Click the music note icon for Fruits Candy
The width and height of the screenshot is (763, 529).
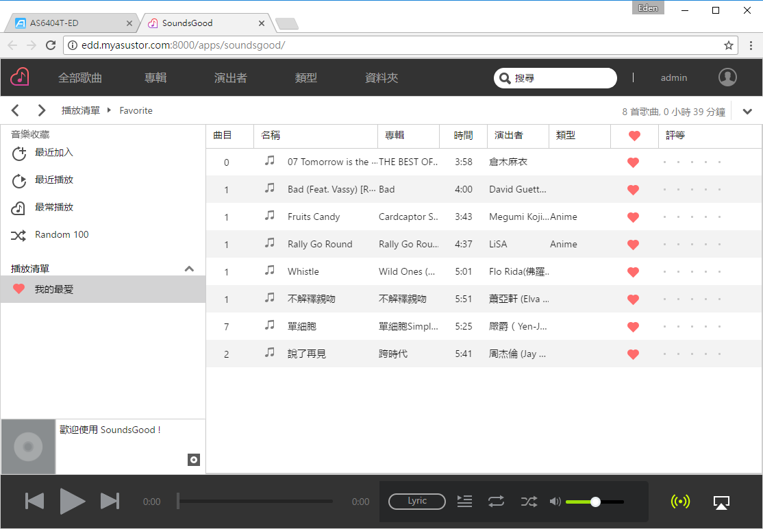pyautogui.click(x=270, y=215)
